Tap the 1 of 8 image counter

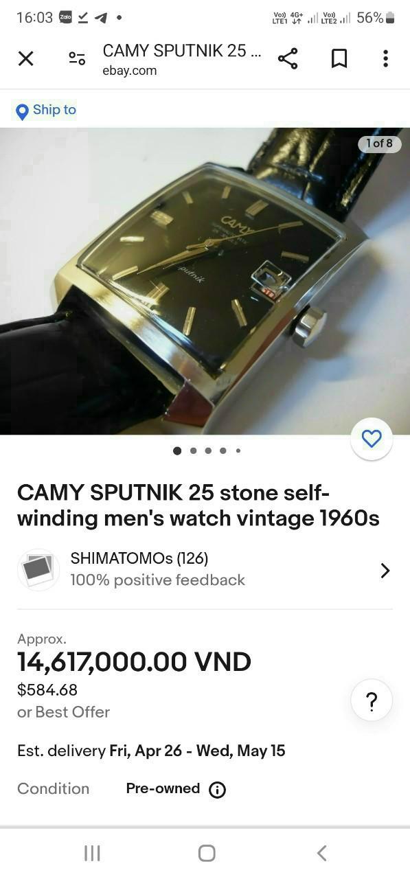click(x=379, y=144)
